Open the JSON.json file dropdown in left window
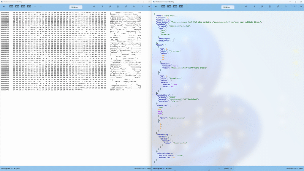The width and height of the screenshot is (304, 171). coord(76,7)
